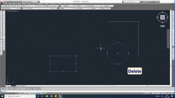This screenshot has width=175, height=98.
Task: Open the Draw menu
Action: (x=34, y=4)
